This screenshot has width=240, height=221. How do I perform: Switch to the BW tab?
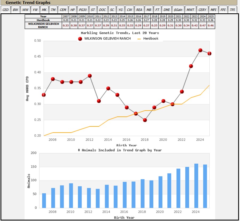click(15, 10)
